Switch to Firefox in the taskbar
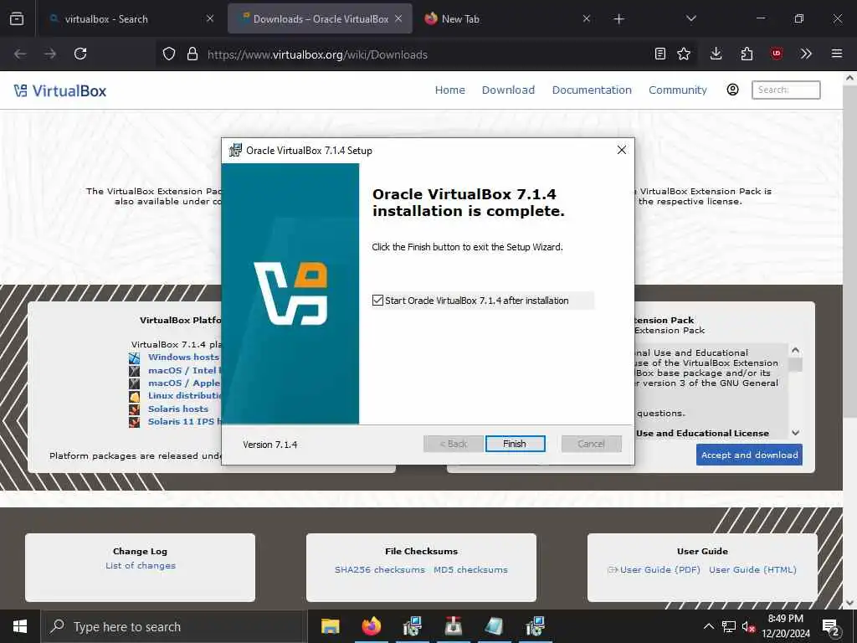Screen dimensions: 857x643 click(371, 626)
